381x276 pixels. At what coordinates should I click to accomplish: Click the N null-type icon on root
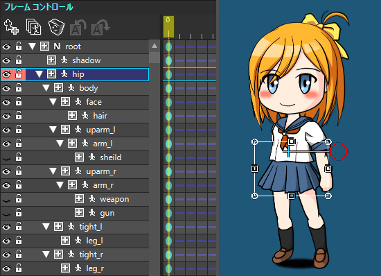(x=57, y=46)
